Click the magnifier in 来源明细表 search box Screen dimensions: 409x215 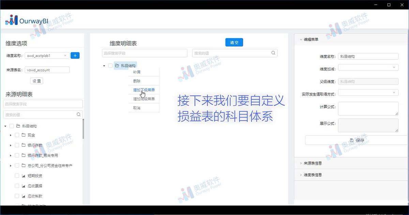78,115
